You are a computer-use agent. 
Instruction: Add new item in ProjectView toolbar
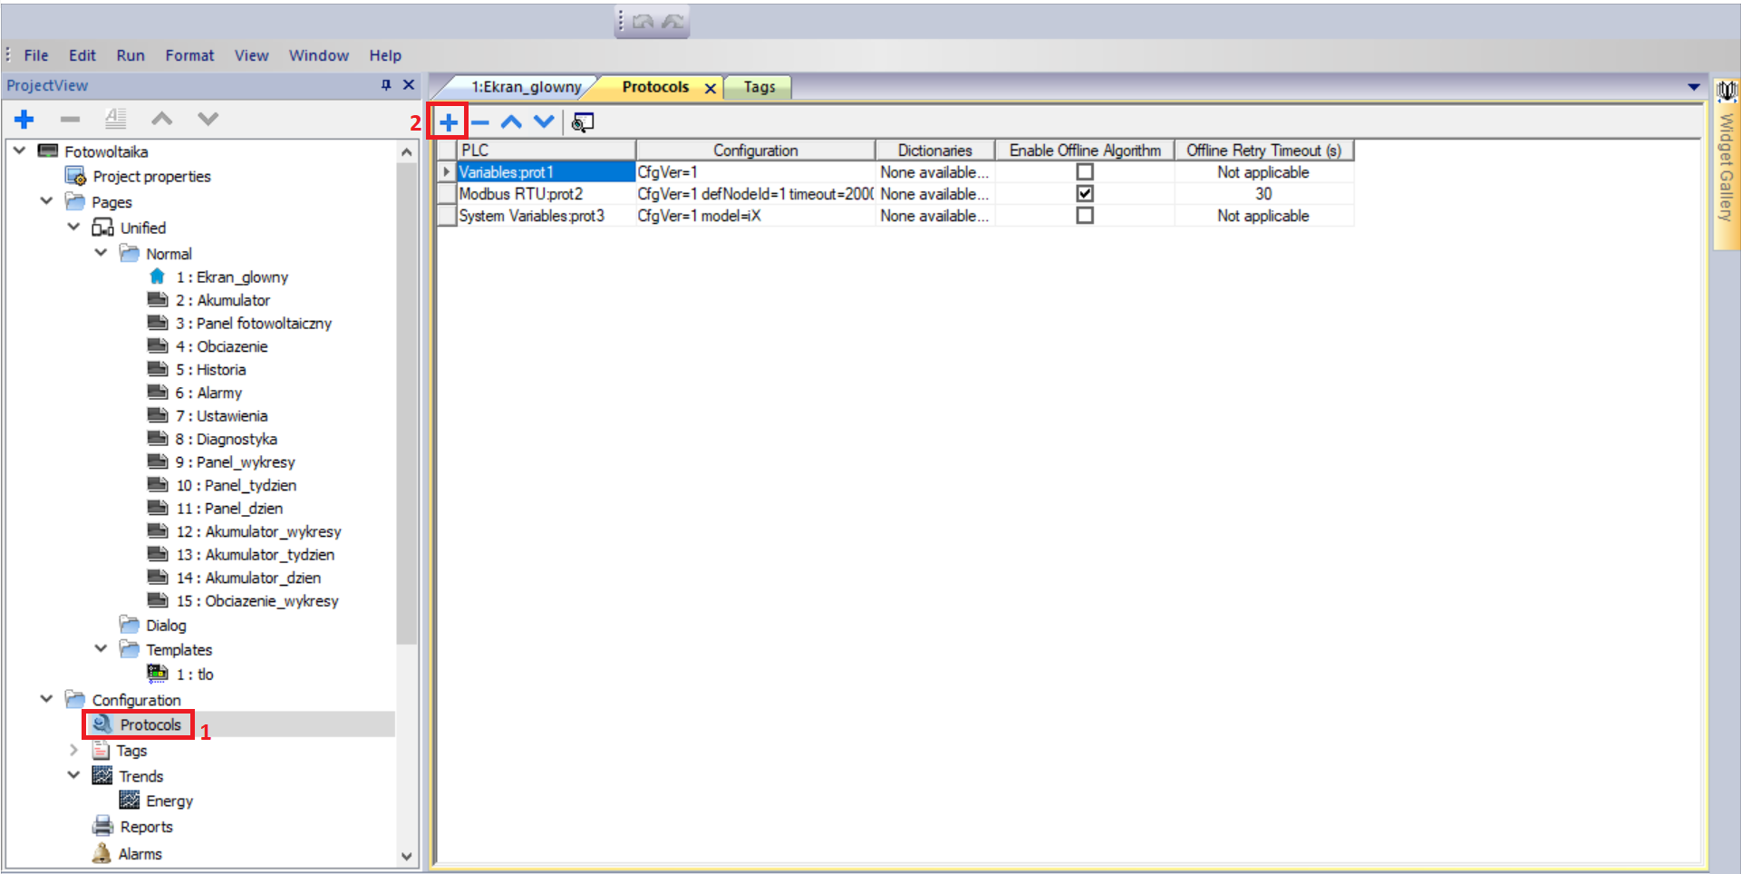[x=24, y=119]
